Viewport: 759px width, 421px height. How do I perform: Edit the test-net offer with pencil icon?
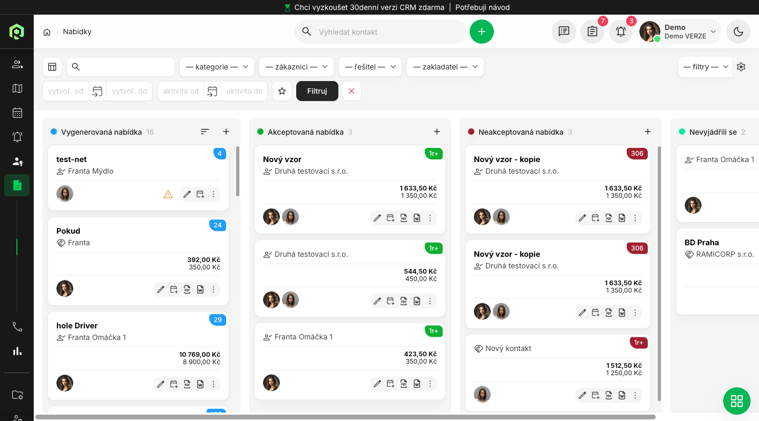coord(187,195)
